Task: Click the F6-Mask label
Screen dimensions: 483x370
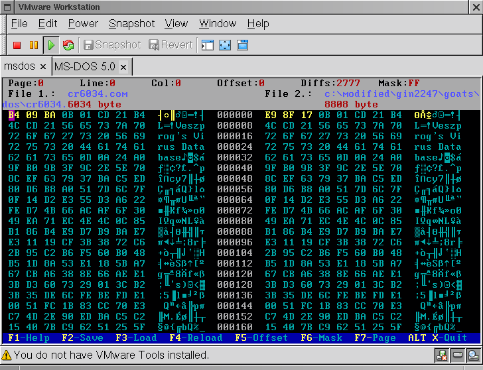Action: click(x=321, y=338)
